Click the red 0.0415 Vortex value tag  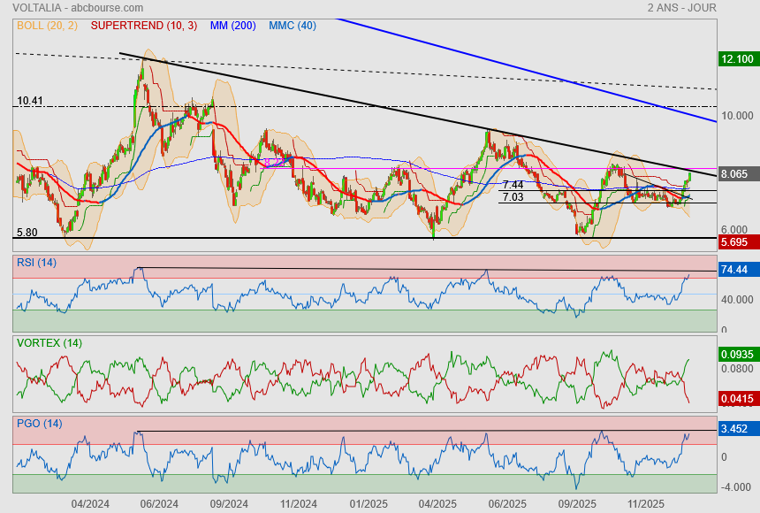pos(737,399)
